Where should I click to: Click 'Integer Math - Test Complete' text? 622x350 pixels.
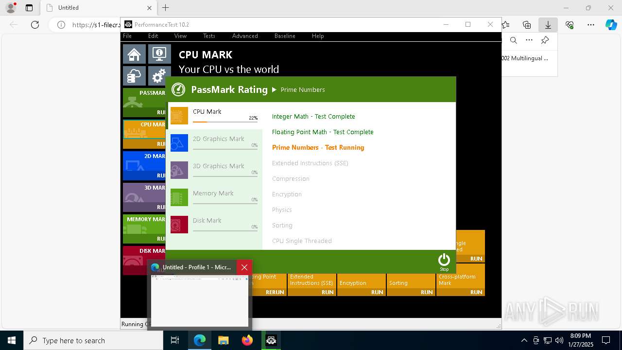click(x=313, y=117)
